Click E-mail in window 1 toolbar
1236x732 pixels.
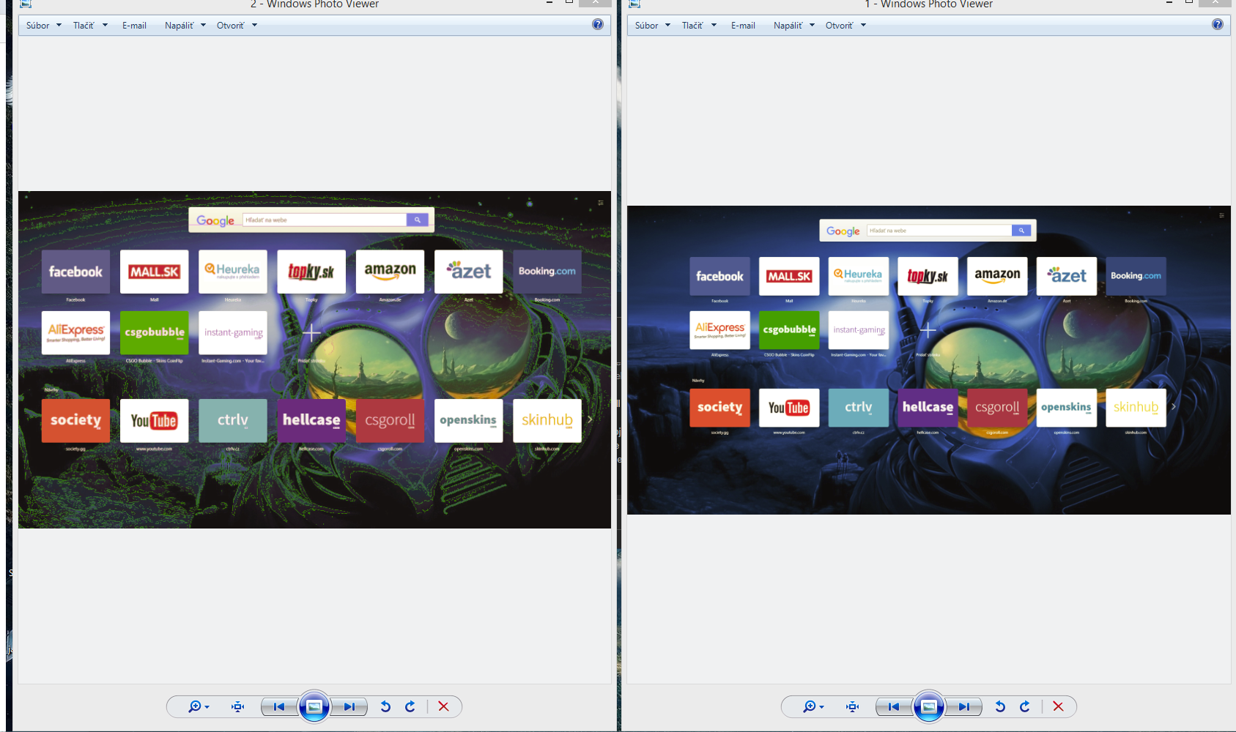[x=743, y=26]
